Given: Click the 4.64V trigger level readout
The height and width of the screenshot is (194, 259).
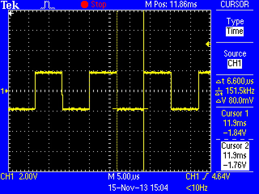Looking at the screenshot, I should (221, 176).
